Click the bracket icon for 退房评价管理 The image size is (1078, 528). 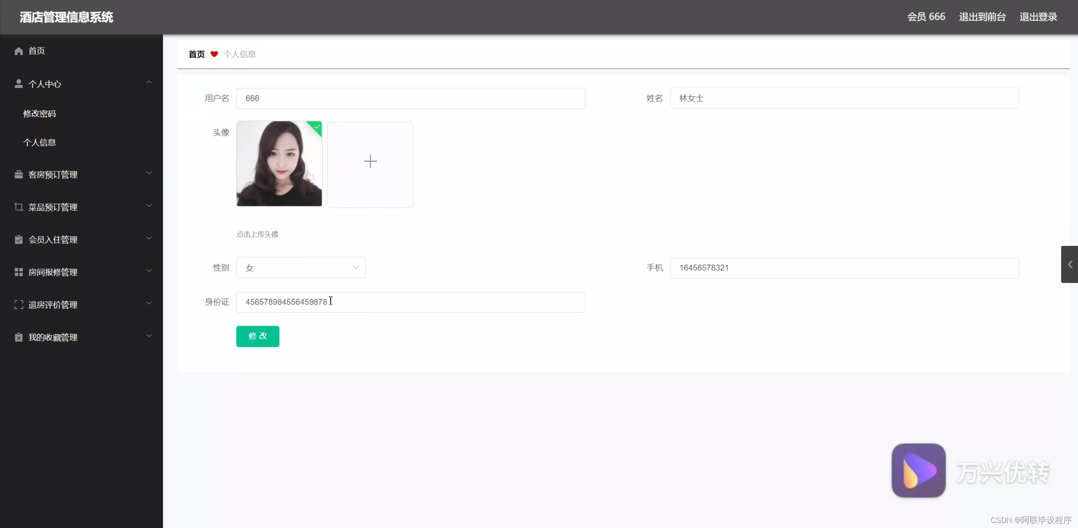[19, 304]
